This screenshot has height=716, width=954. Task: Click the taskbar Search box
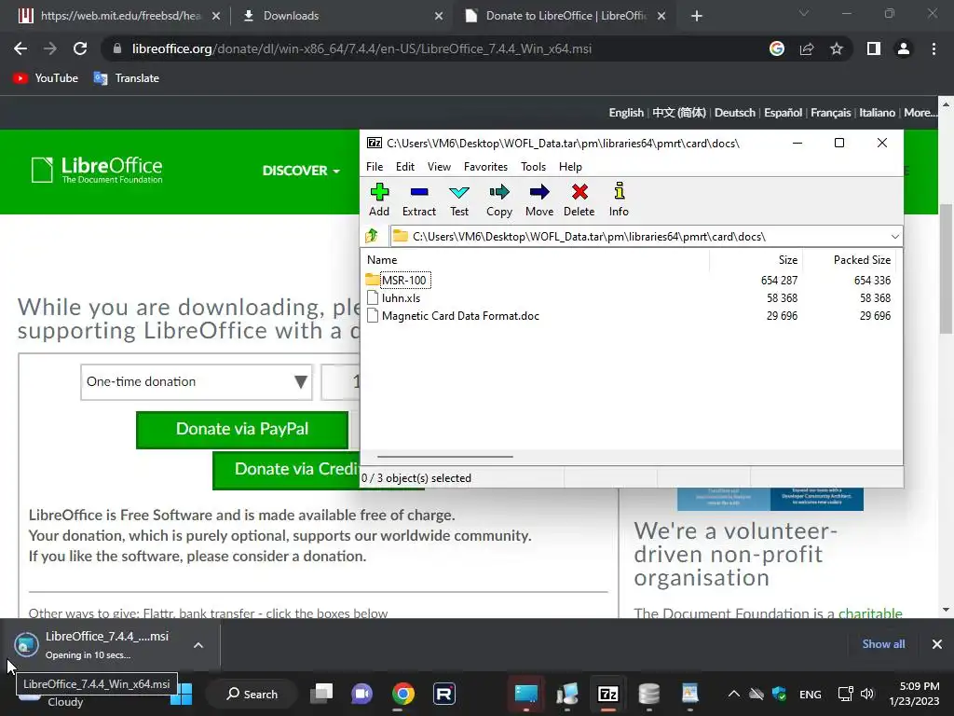point(252,694)
